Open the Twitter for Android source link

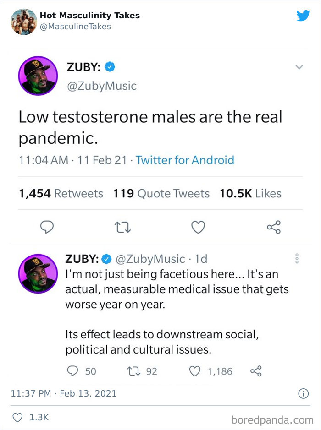pos(185,160)
